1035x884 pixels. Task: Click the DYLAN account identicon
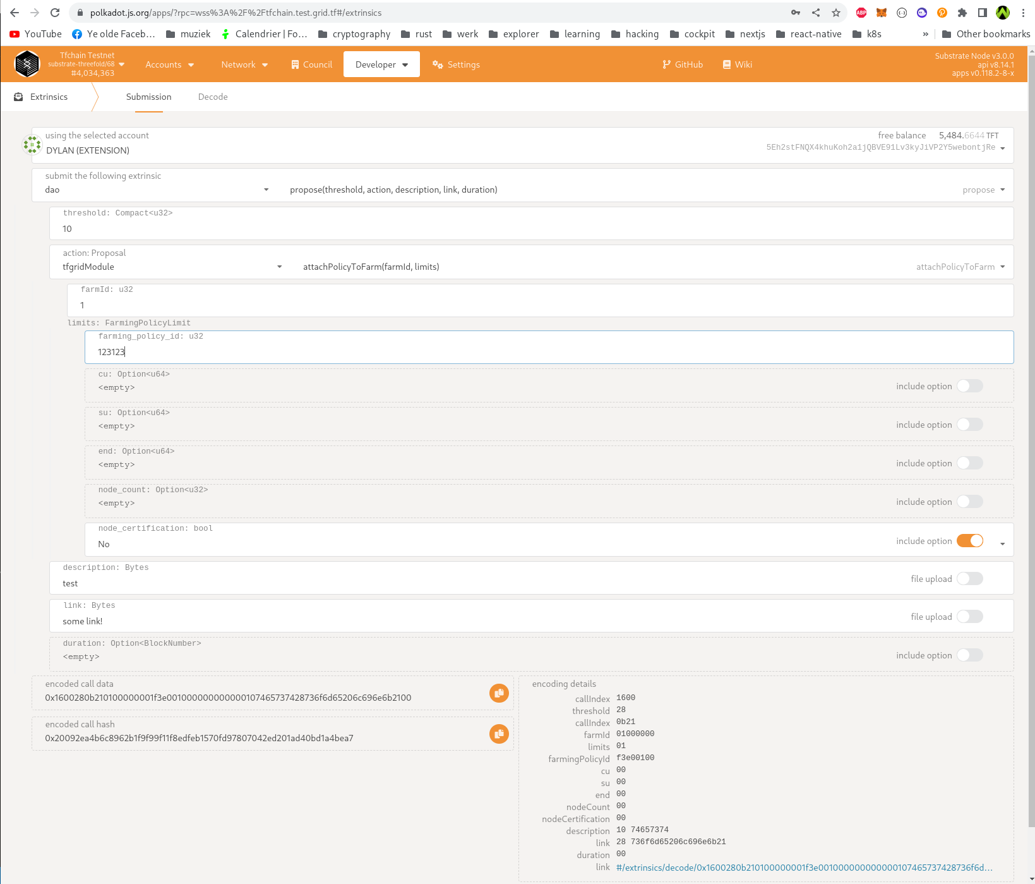[x=32, y=145]
